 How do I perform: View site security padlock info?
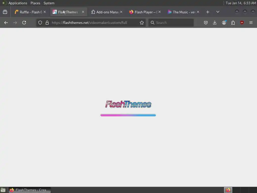tap(47, 23)
